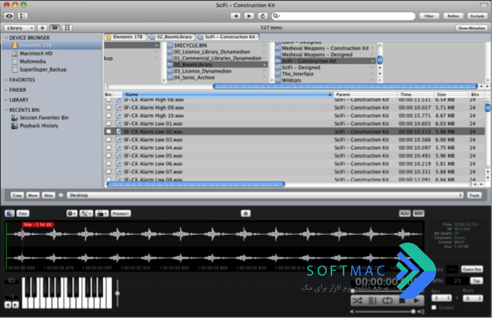Click the list layout icon beside eye
Screen dimensions: 492x318
pyautogui.click(x=22, y=16)
